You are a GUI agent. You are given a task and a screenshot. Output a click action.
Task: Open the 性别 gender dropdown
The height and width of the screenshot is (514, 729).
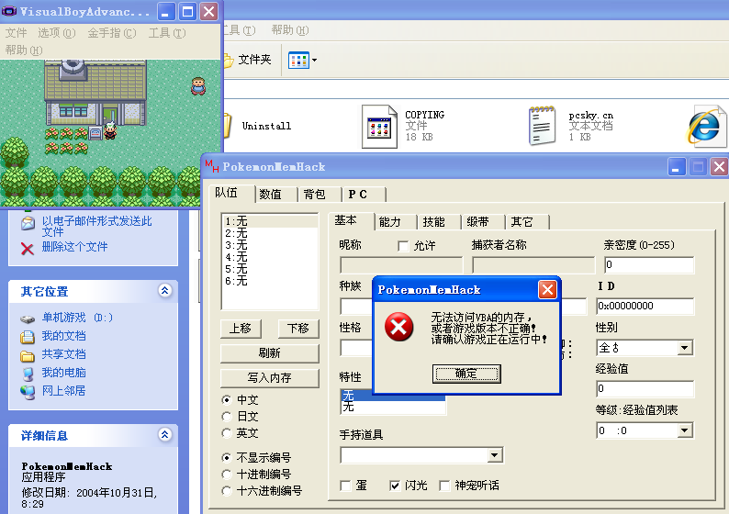[x=684, y=348]
